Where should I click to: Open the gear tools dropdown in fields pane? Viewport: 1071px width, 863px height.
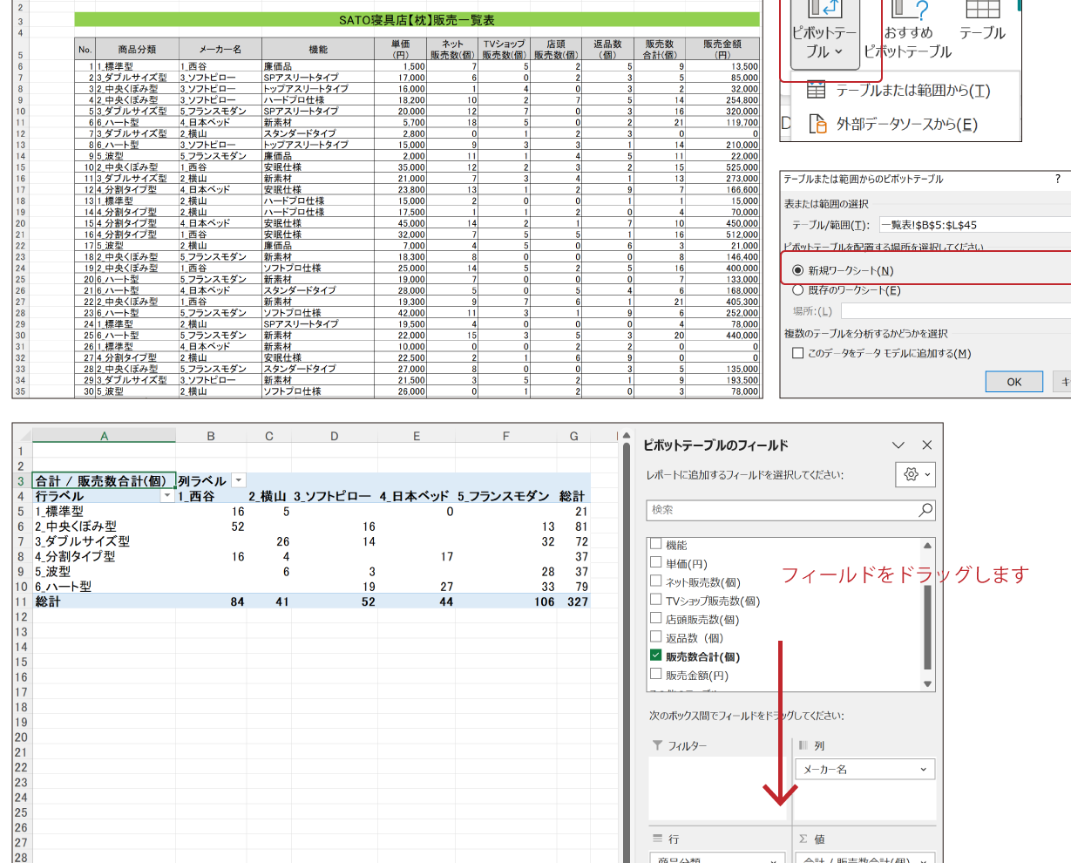click(915, 474)
